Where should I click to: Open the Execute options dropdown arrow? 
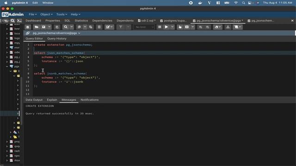coord(172,27)
